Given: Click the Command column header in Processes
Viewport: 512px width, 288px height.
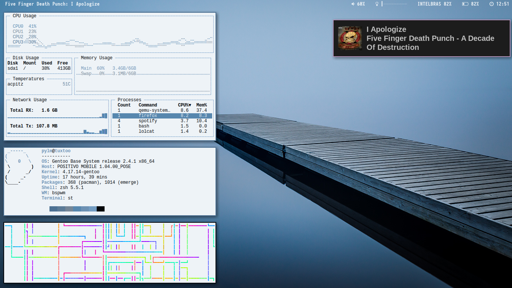Looking at the screenshot, I should [148, 105].
